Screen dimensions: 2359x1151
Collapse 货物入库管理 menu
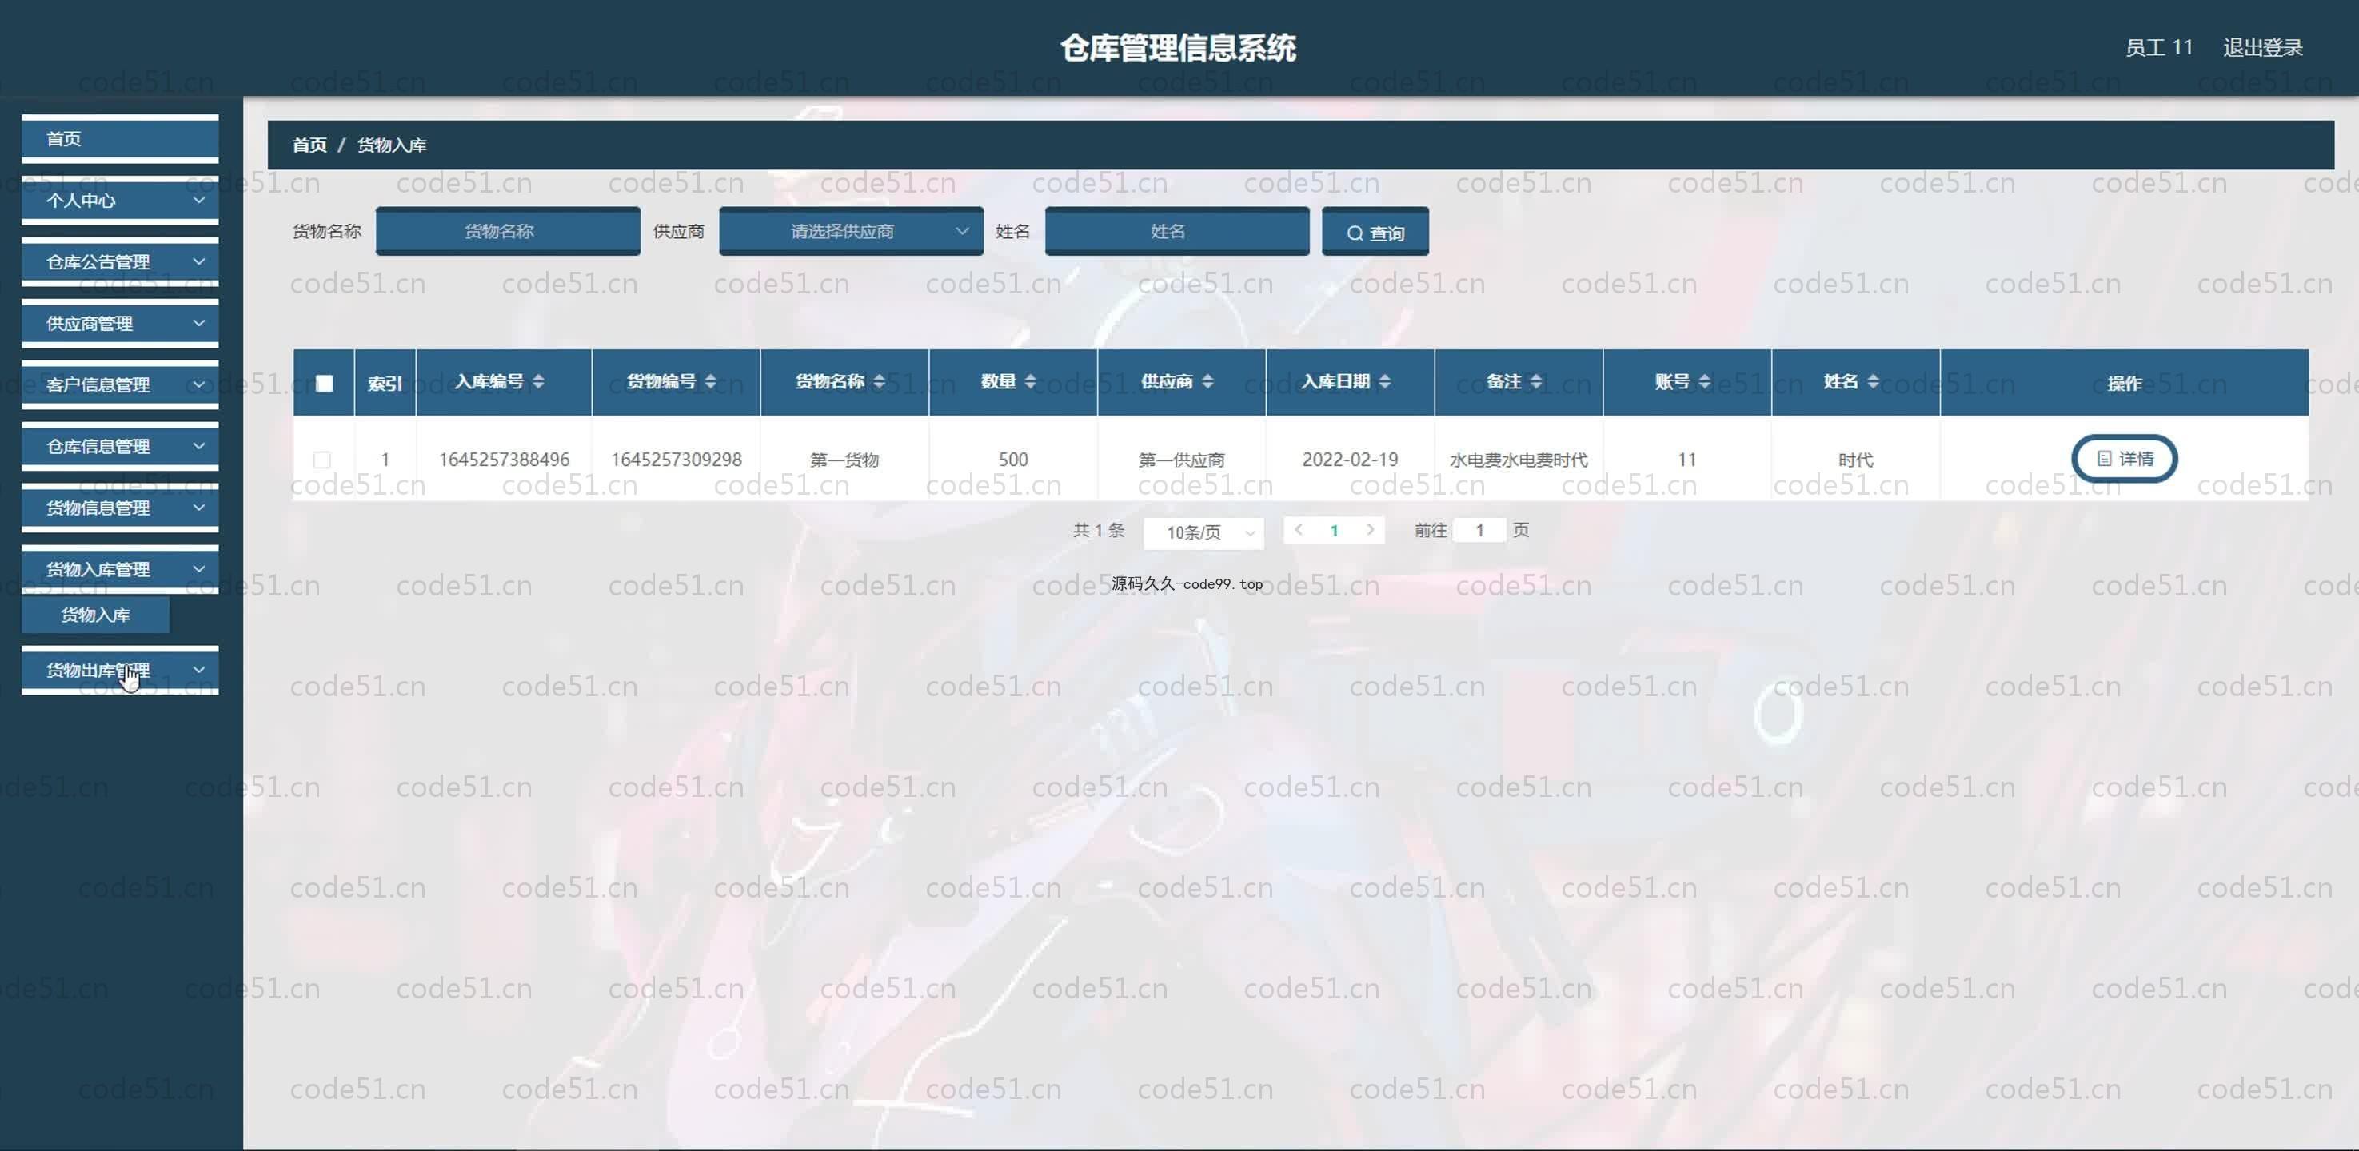tap(120, 568)
